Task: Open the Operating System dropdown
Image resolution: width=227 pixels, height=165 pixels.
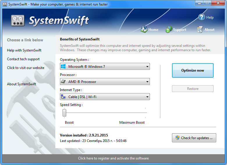Action: 105,66
